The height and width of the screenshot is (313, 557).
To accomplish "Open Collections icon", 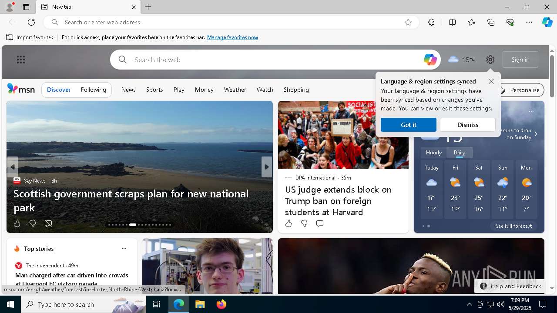I will tap(491, 22).
